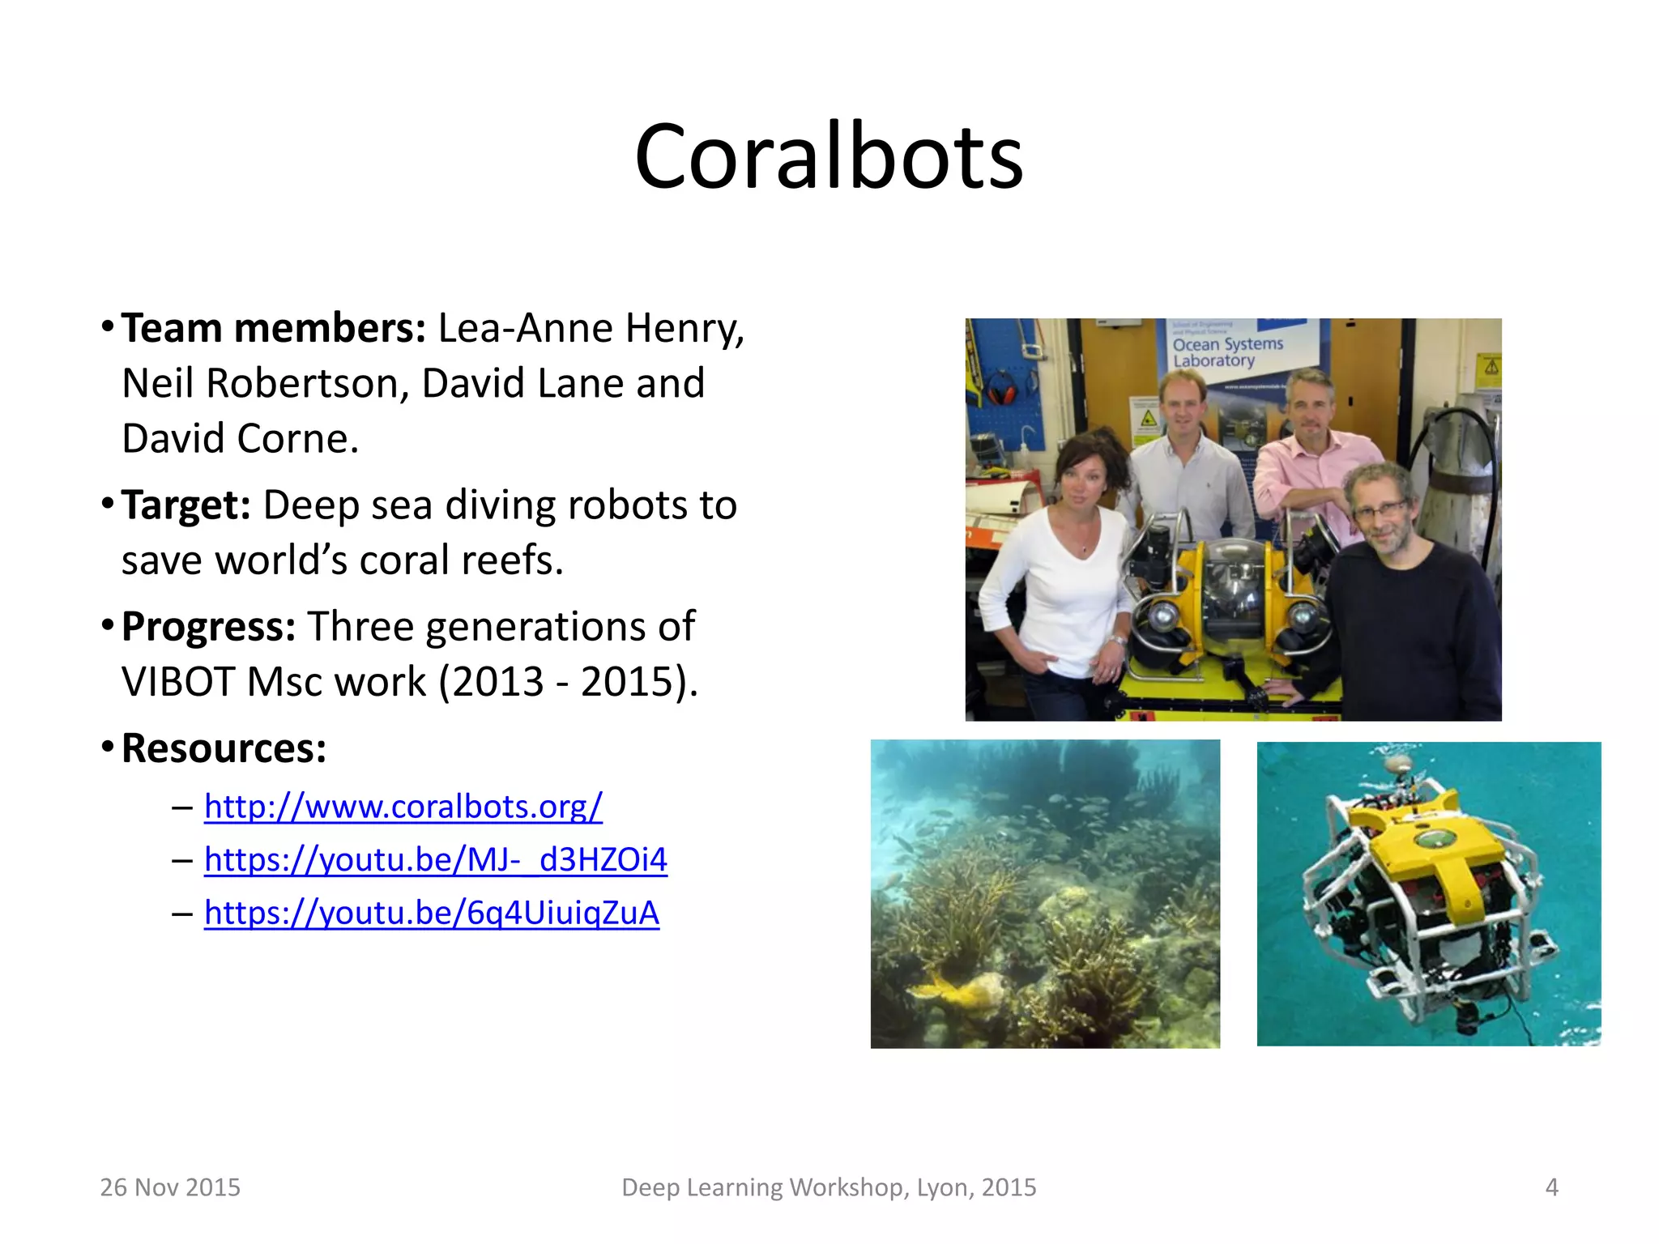Click the Team members bullet text
The image size is (1659, 1244).
[x=274, y=329]
